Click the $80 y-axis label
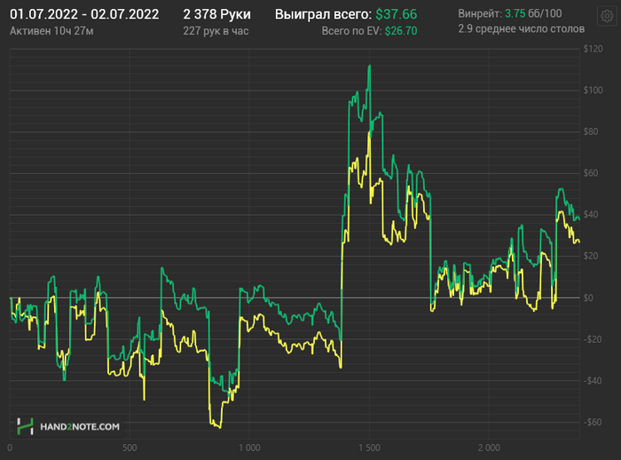 click(x=591, y=131)
